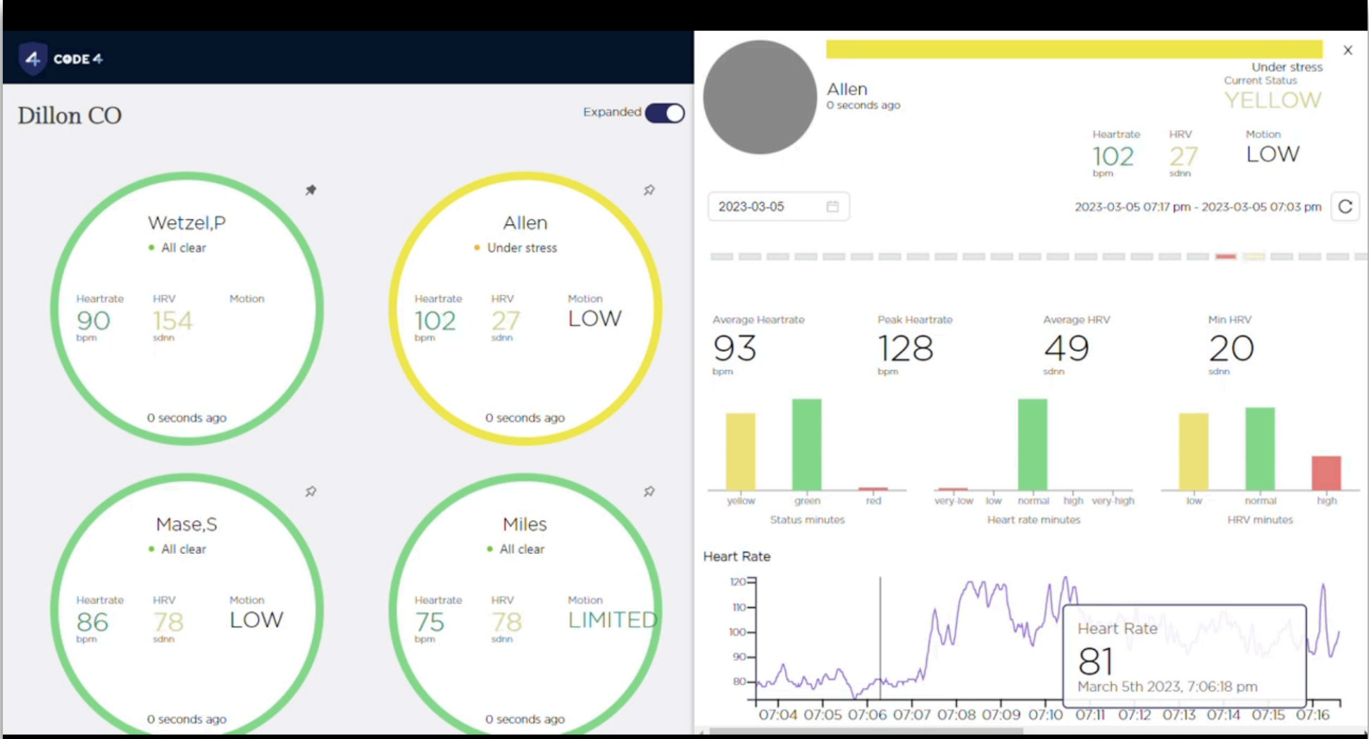The width and height of the screenshot is (1369, 739).
Task: Unpin the Wetzel,P card
Action: point(311,190)
